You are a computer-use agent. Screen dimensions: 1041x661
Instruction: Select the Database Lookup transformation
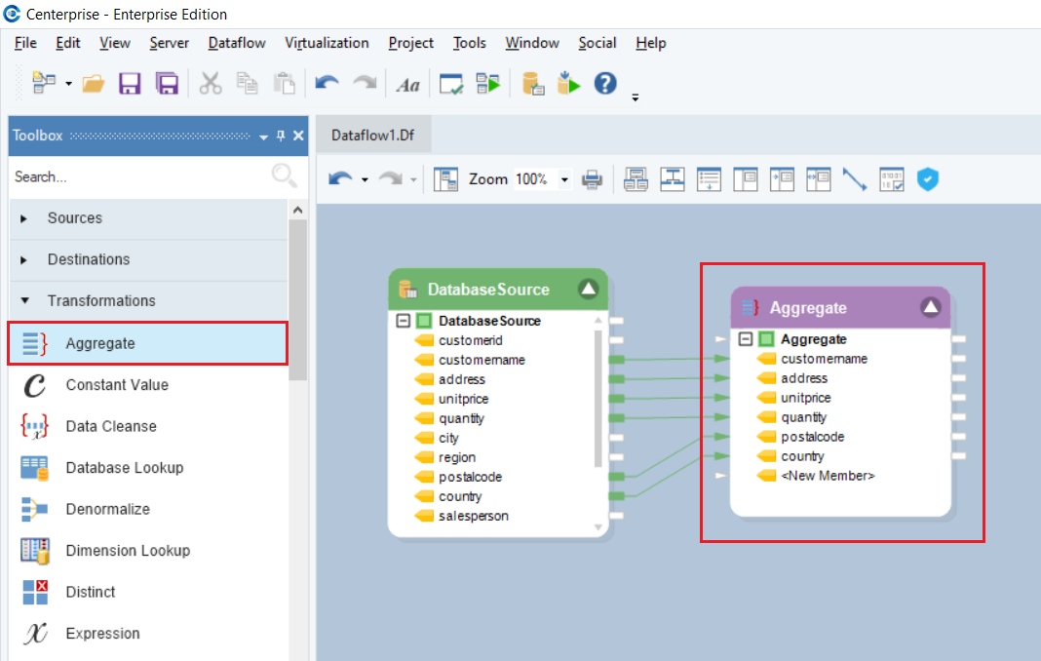[124, 468]
